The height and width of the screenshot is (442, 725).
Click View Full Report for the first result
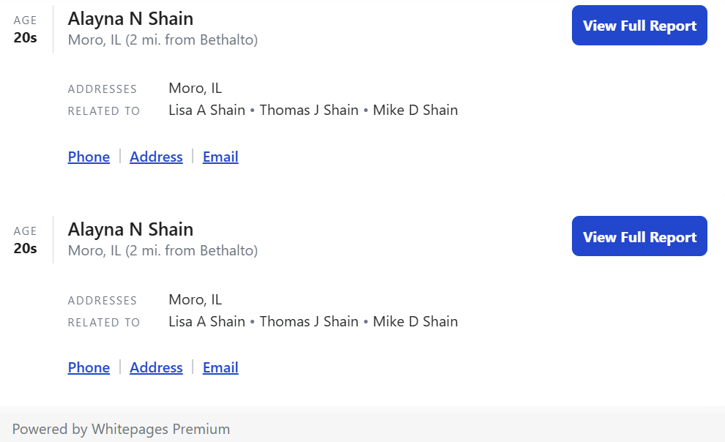[639, 26]
